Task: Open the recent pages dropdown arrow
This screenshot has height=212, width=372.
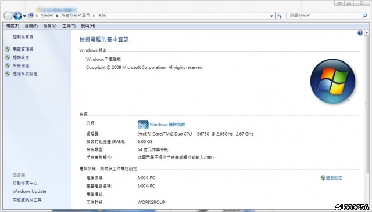Action: coord(24,16)
